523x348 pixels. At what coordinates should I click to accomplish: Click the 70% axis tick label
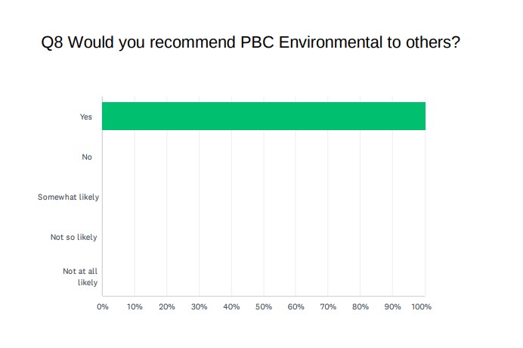(328, 307)
